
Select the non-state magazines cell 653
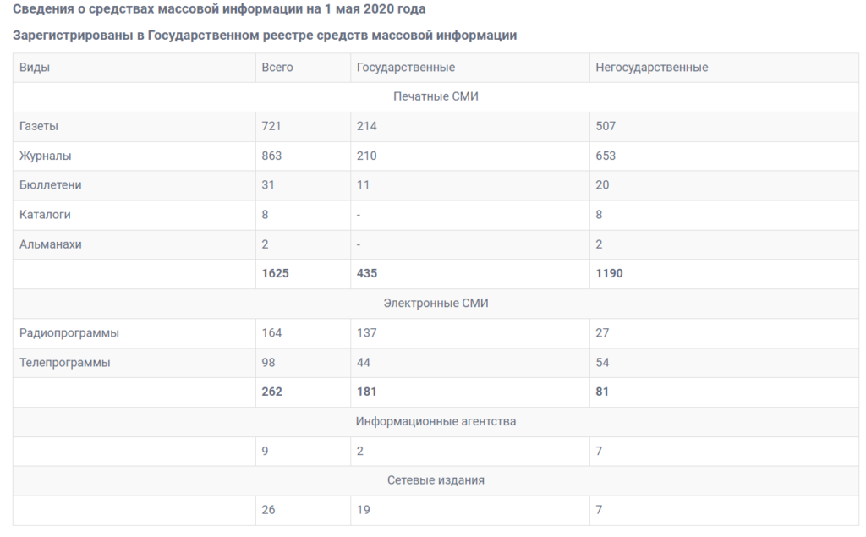[606, 156]
